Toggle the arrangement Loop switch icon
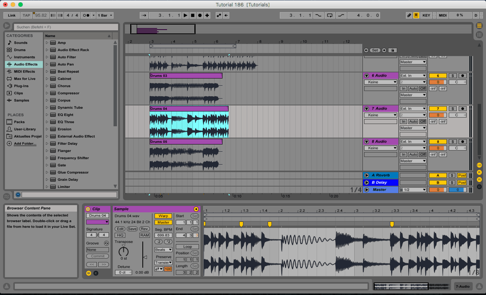Viewport: 486px width, 295px height. [330, 16]
